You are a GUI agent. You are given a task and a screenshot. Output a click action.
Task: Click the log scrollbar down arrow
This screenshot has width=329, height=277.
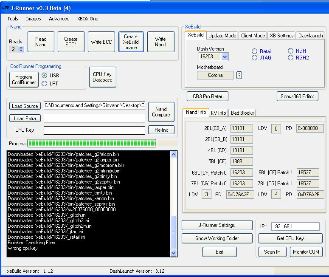pos(173,253)
